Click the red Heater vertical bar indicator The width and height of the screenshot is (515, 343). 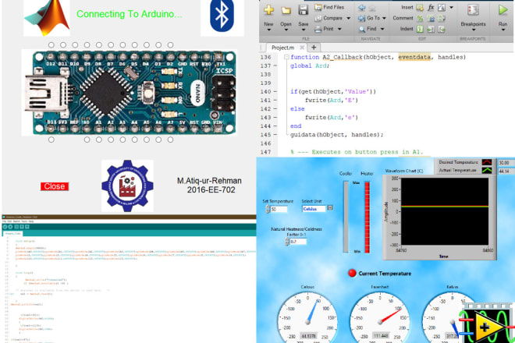coord(367,217)
